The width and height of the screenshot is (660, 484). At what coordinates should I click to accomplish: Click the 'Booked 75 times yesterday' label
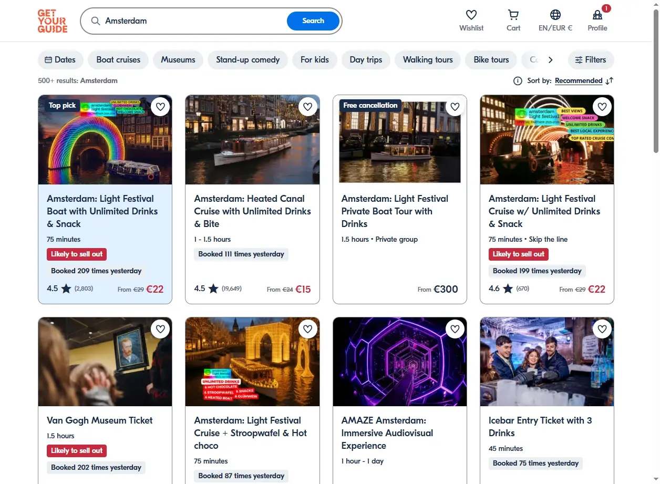535,464
